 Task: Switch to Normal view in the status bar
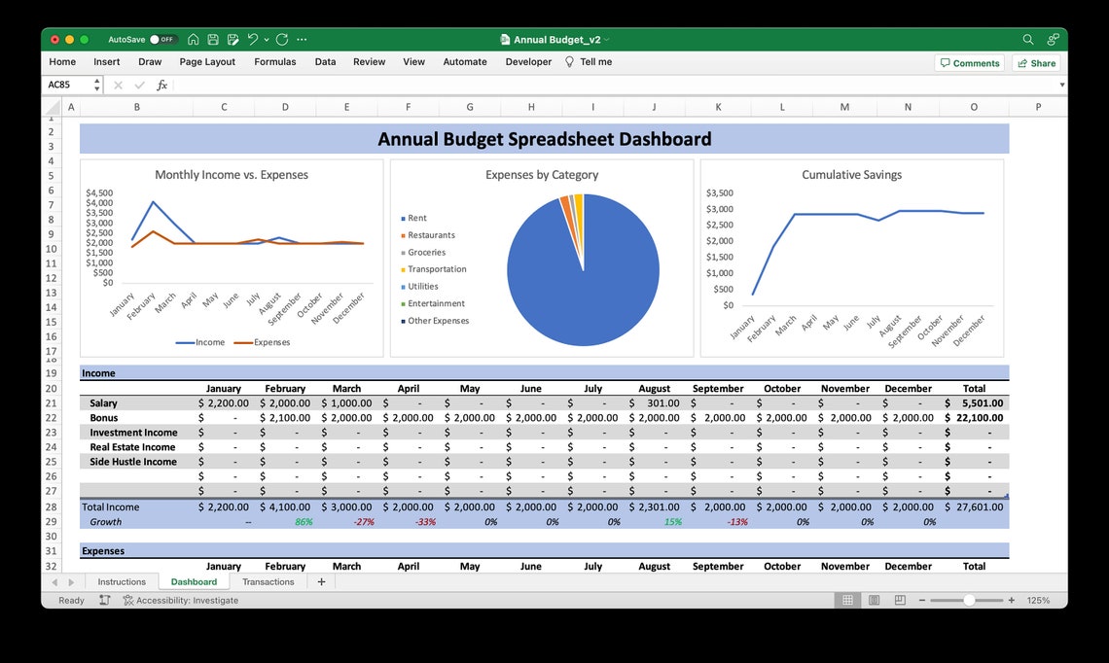coord(848,600)
